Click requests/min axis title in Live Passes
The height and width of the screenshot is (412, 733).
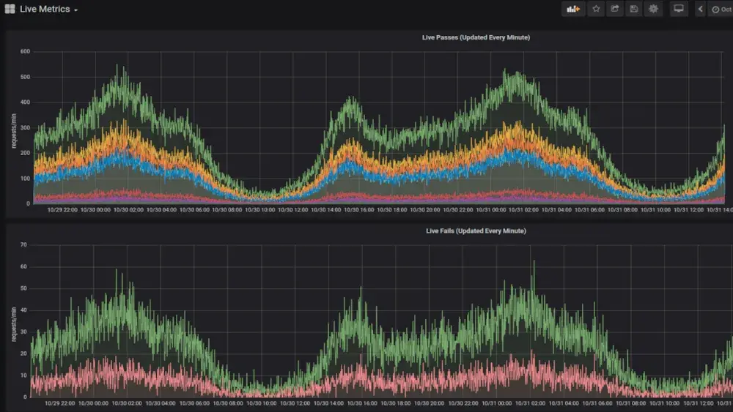pos(13,131)
